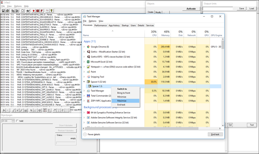Switch to the Services tab
Viewport: 259px width, 154px height.
point(150,26)
